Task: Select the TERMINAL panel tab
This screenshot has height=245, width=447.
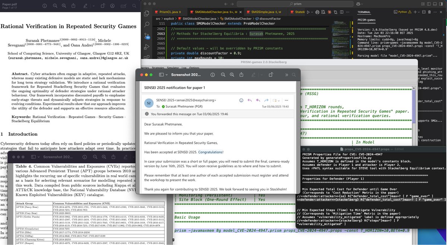Action: pyautogui.click(x=364, y=12)
